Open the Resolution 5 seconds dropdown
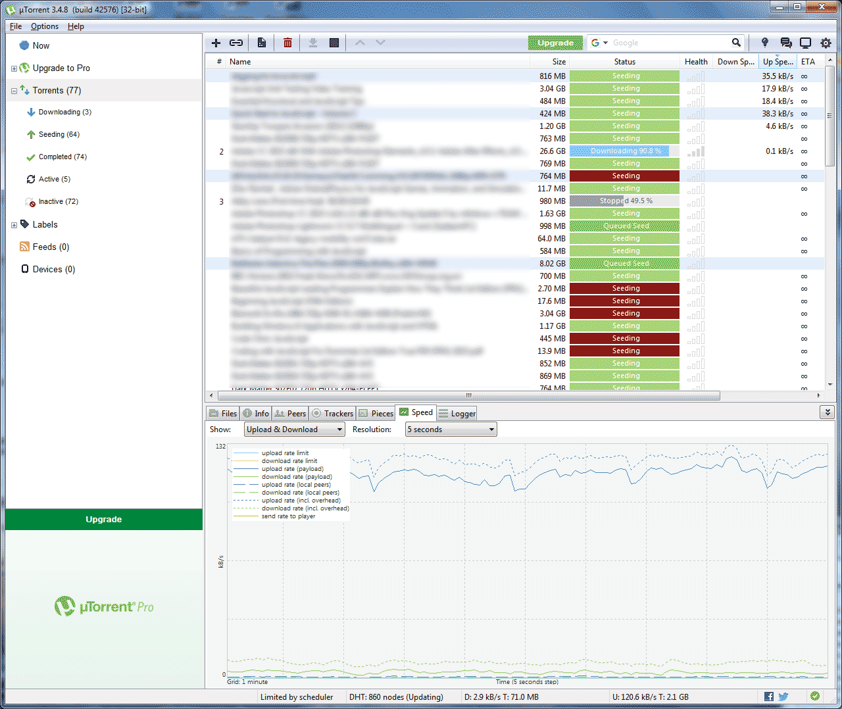The width and height of the screenshot is (842, 709). tap(451, 429)
